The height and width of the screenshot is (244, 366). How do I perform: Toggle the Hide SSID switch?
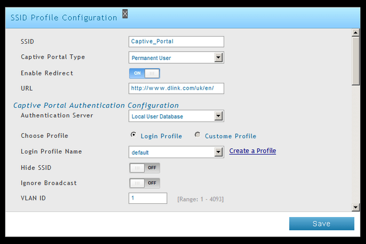[x=145, y=168]
